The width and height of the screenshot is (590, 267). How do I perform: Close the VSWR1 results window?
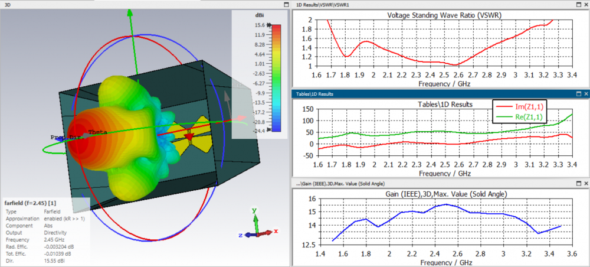tap(586, 5)
